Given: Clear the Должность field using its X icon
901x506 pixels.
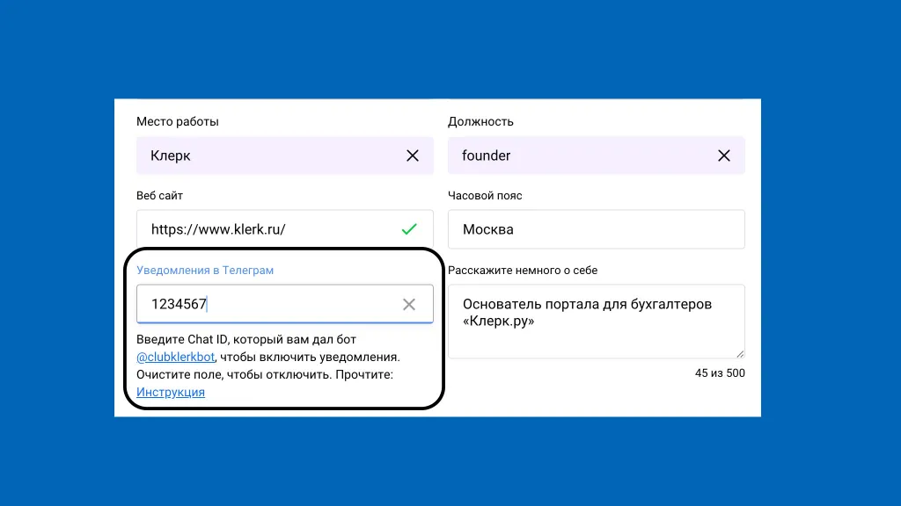Looking at the screenshot, I should (724, 155).
